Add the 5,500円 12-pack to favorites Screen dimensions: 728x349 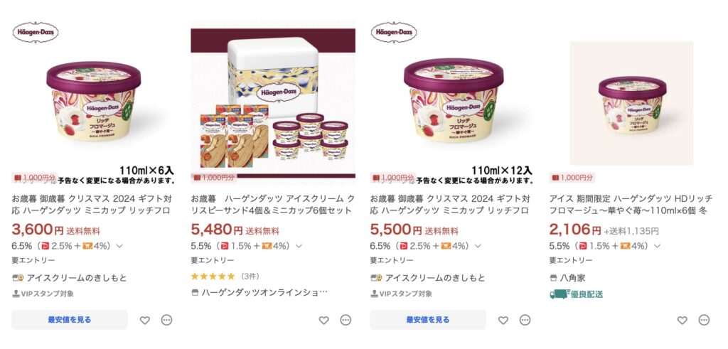503,321
